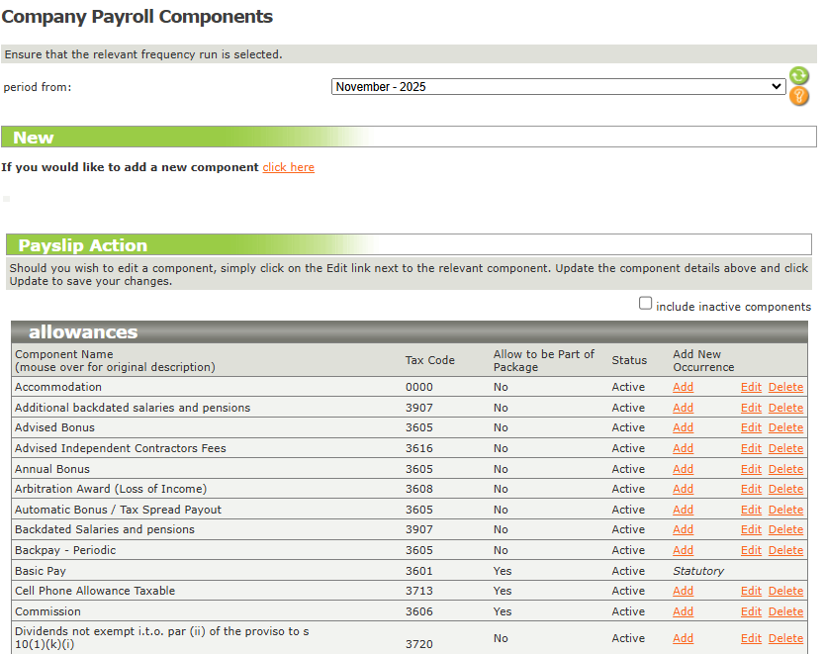Delete the Backpay - Periodic component

pos(785,550)
